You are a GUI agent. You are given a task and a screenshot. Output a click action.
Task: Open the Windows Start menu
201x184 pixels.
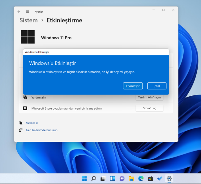pos(84,178)
